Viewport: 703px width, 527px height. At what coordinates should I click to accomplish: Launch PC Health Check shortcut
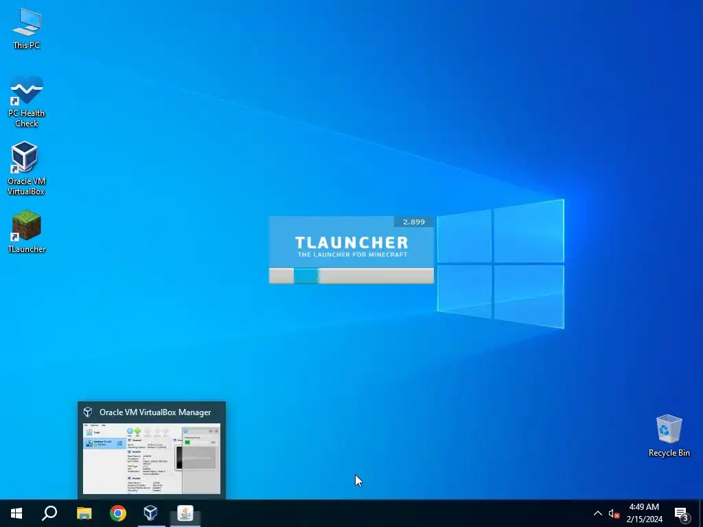click(x=27, y=102)
